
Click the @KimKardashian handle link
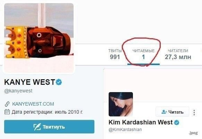[125, 130]
